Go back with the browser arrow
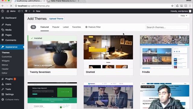 tap(3, 6)
